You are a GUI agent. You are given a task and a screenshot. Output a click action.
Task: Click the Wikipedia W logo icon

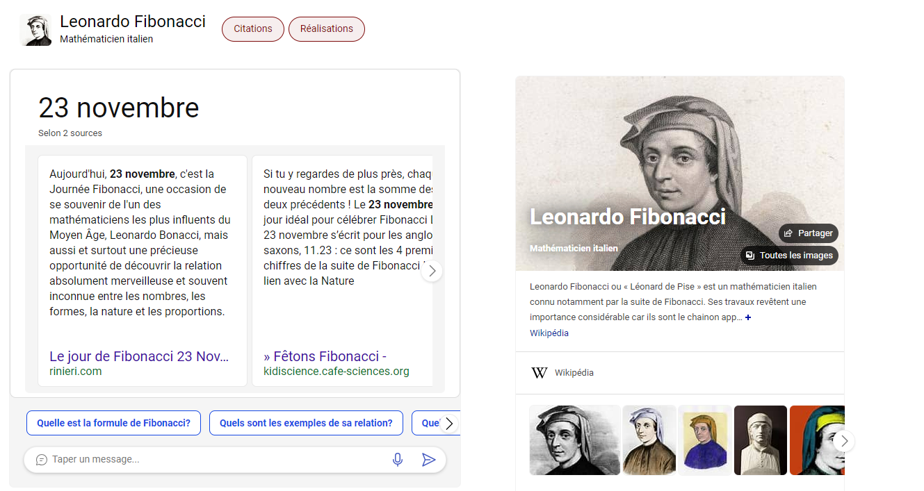click(x=540, y=373)
